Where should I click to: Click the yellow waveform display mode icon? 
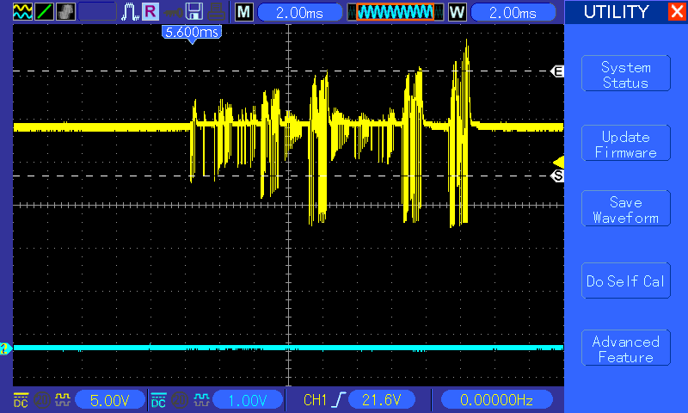coord(22,12)
